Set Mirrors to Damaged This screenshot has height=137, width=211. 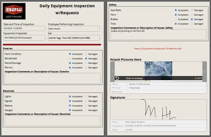point(86,68)
